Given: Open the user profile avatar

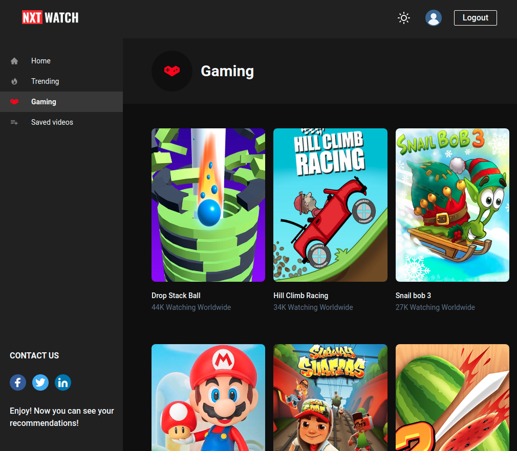Looking at the screenshot, I should click(433, 18).
